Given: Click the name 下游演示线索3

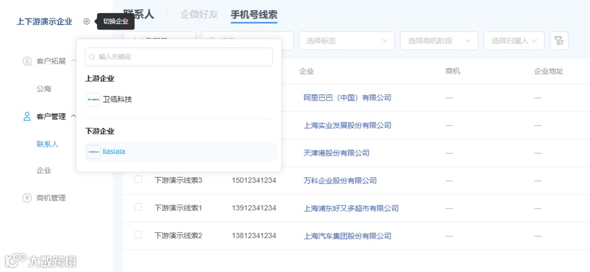Looking at the screenshot, I should (x=178, y=181).
